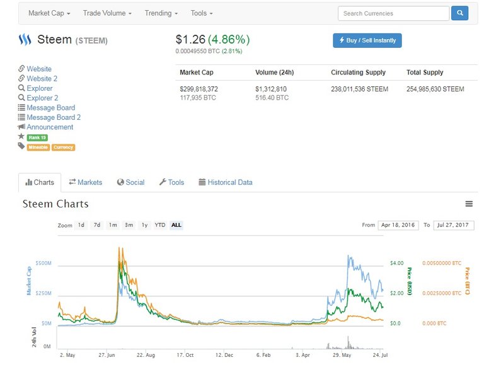Click the To date field Jul 27, 2017
Screen dimensions: 484x367
coord(454,225)
